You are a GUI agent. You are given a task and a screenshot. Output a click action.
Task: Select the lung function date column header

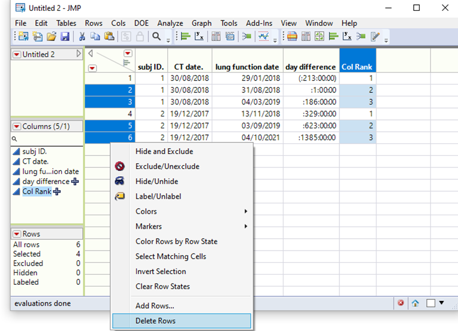(x=248, y=61)
